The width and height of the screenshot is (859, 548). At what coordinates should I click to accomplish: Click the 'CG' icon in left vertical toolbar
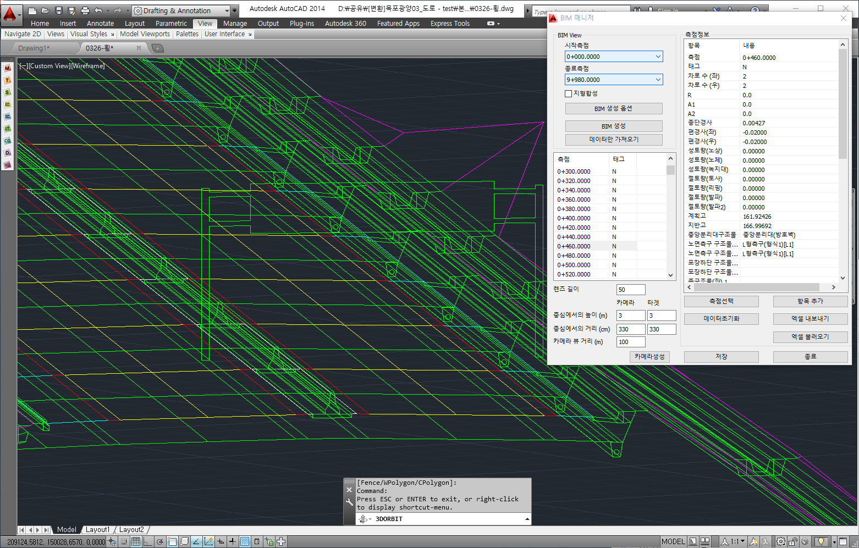coord(7,141)
